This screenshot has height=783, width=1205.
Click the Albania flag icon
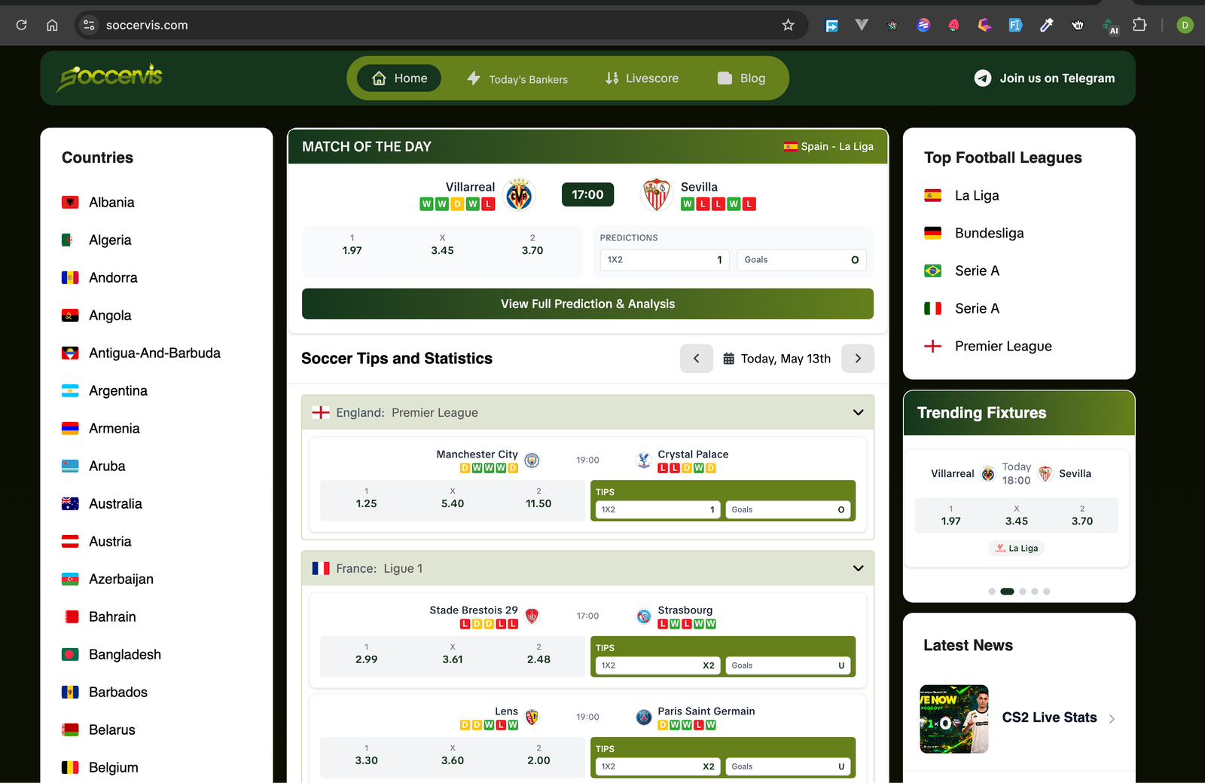pyautogui.click(x=70, y=202)
